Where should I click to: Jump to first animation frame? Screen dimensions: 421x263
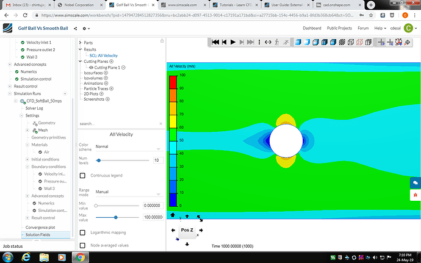[215, 42]
